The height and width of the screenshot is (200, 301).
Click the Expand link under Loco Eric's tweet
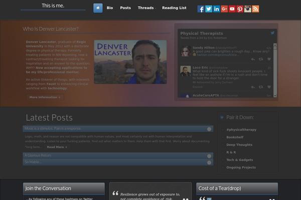click(198, 87)
